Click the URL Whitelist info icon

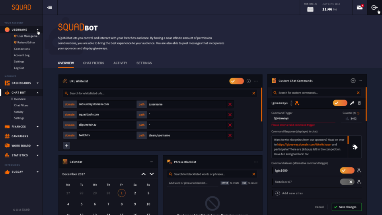[248, 81]
